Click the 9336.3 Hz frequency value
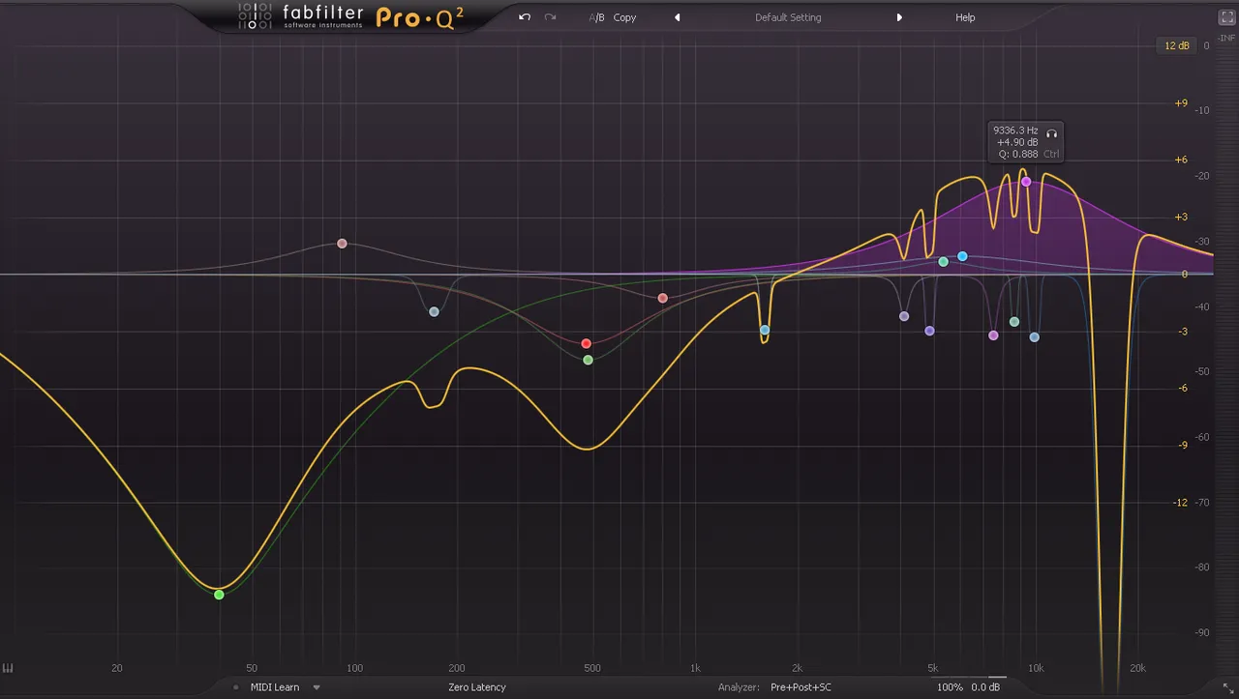 pos(1015,131)
